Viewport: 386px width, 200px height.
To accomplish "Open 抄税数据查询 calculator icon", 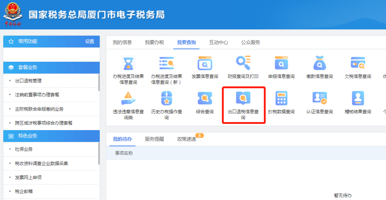I will tap(281, 99).
